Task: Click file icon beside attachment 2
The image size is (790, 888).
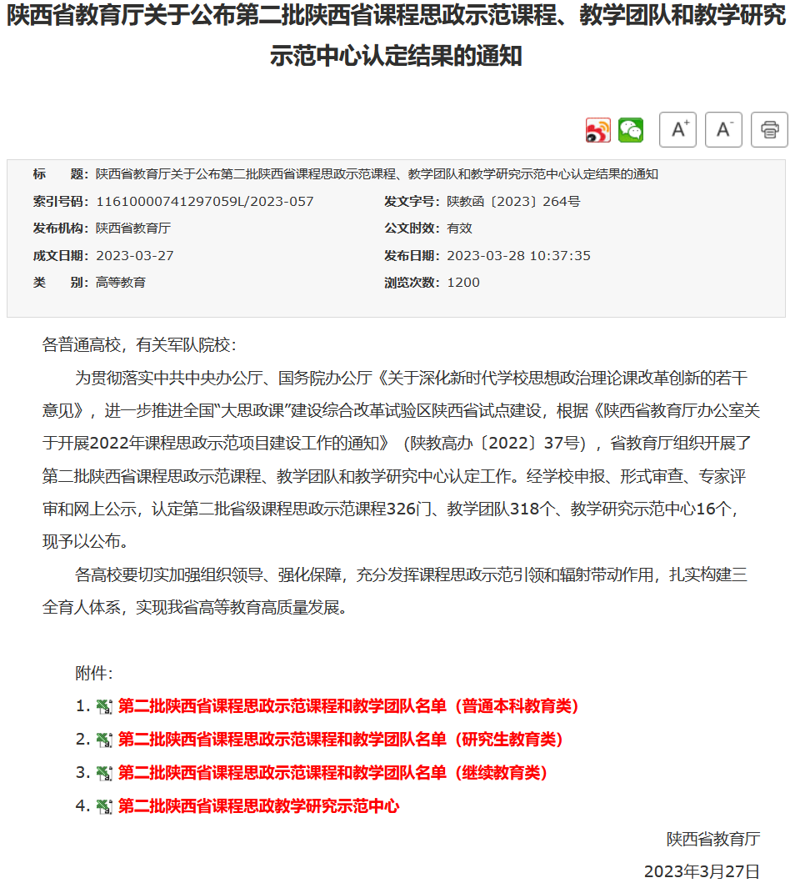Action: tap(104, 740)
